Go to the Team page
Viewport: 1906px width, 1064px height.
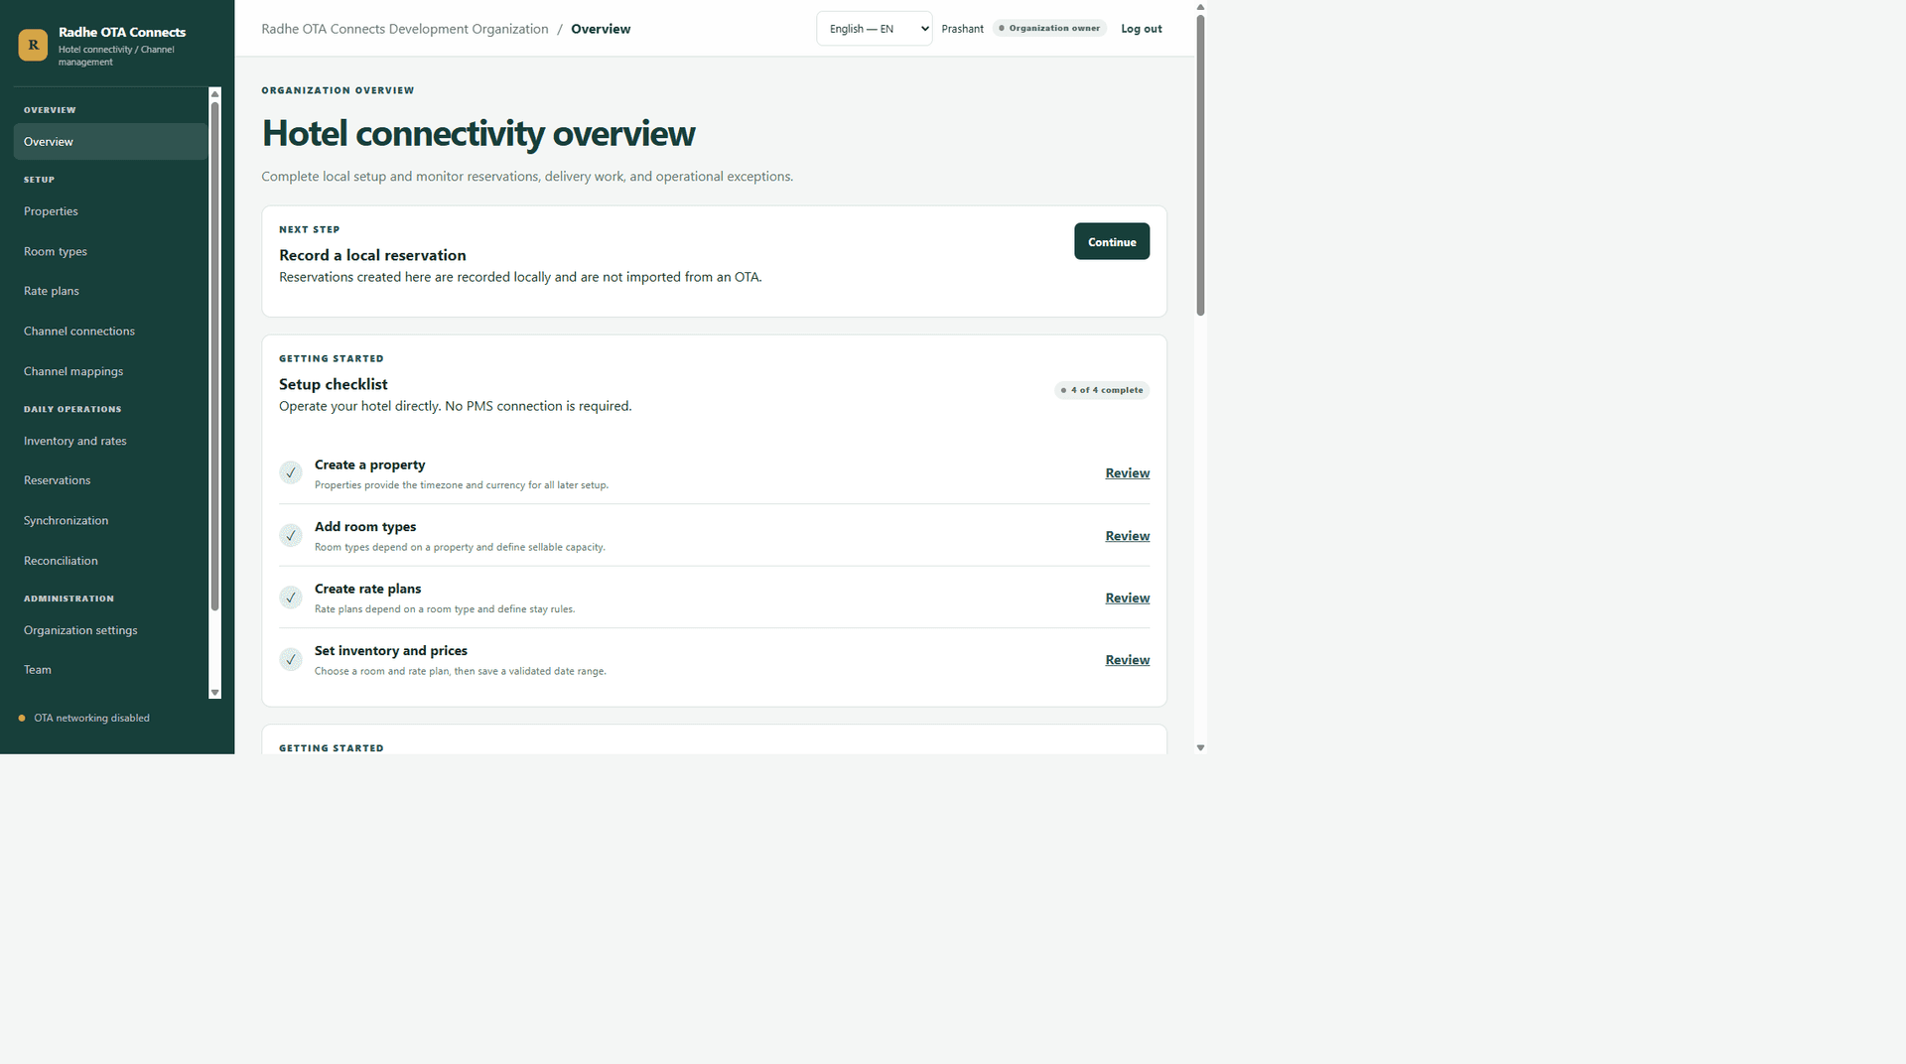(110, 670)
